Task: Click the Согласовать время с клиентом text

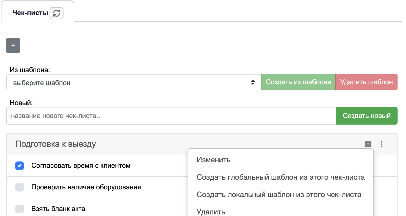Action: (81, 166)
